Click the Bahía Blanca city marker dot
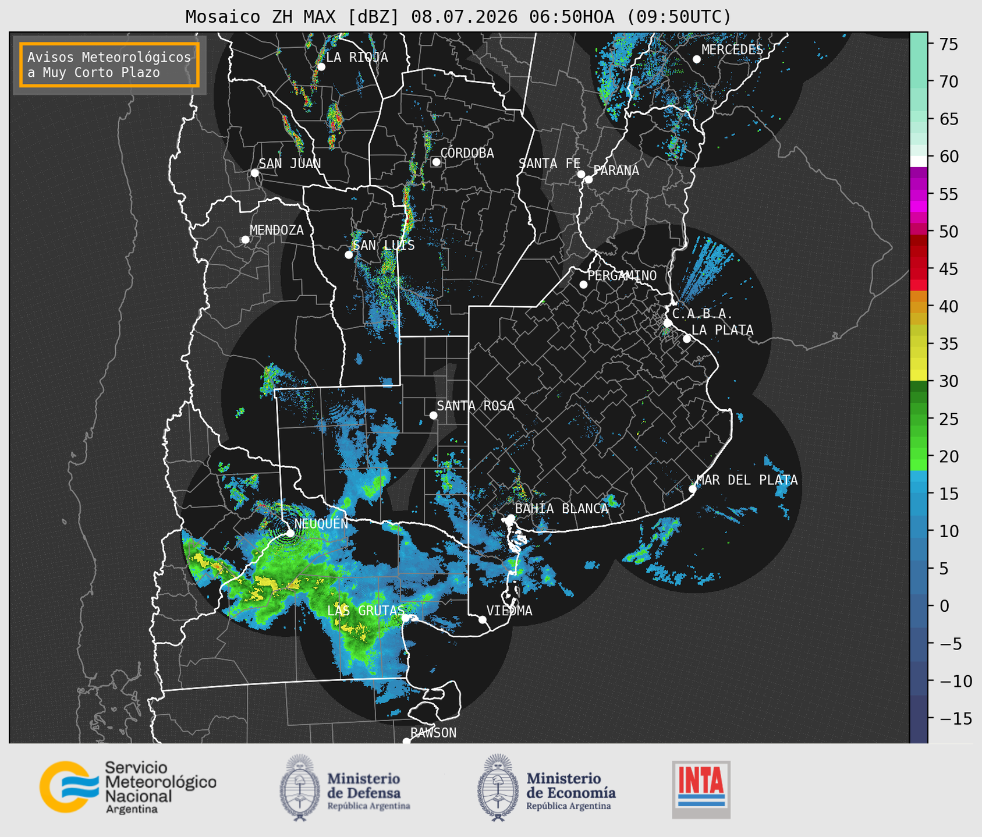982x837 pixels. click(511, 518)
